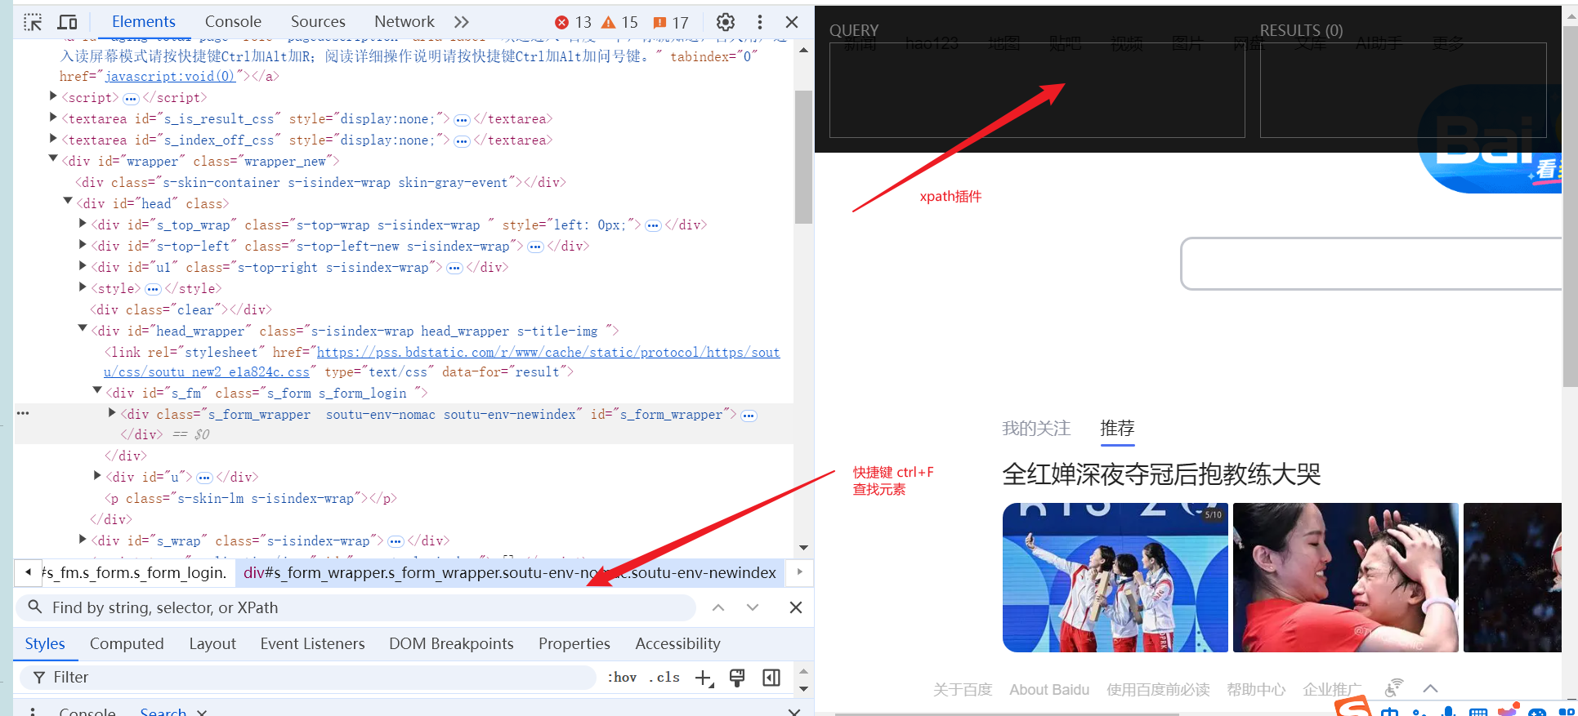
Task: Collapse the div#wrapper node
Action: (x=54, y=159)
